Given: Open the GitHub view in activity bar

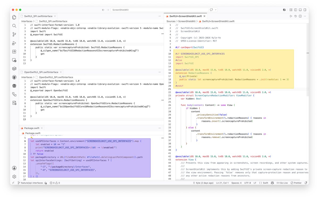Looking at the screenshot, I should pos(14,77).
